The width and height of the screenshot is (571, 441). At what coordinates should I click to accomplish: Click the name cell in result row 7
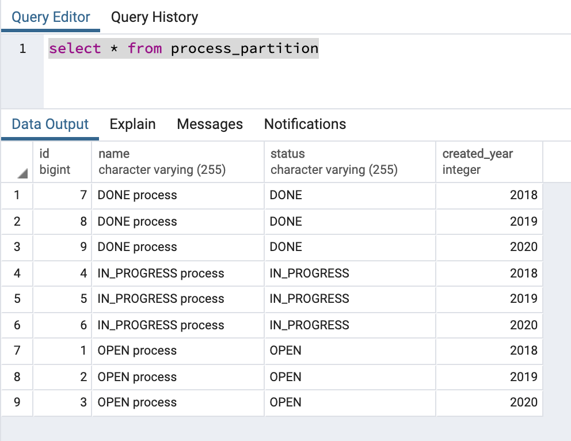click(177, 351)
